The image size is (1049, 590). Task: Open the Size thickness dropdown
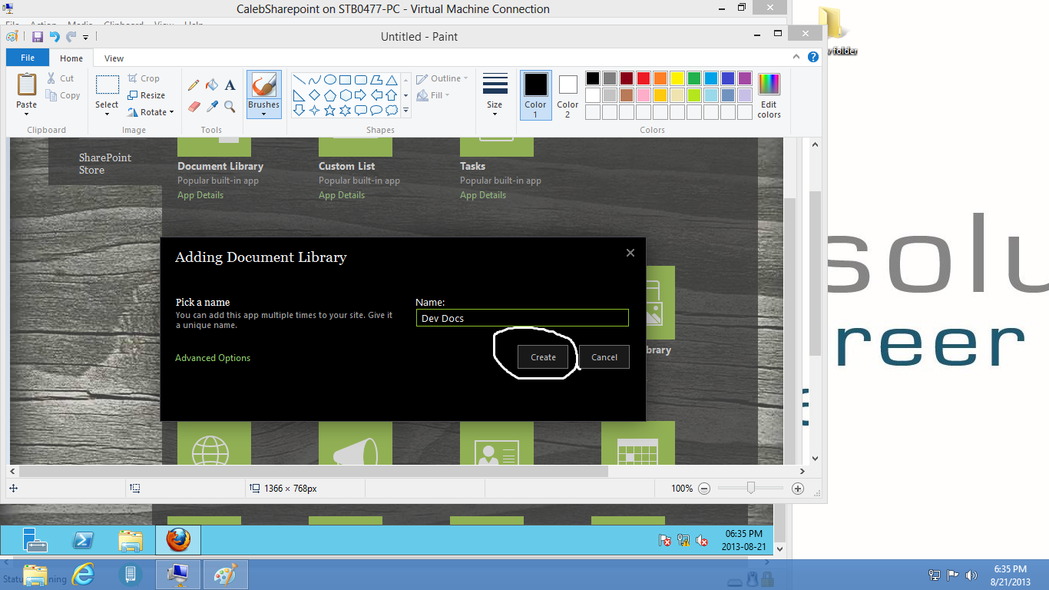point(495,95)
